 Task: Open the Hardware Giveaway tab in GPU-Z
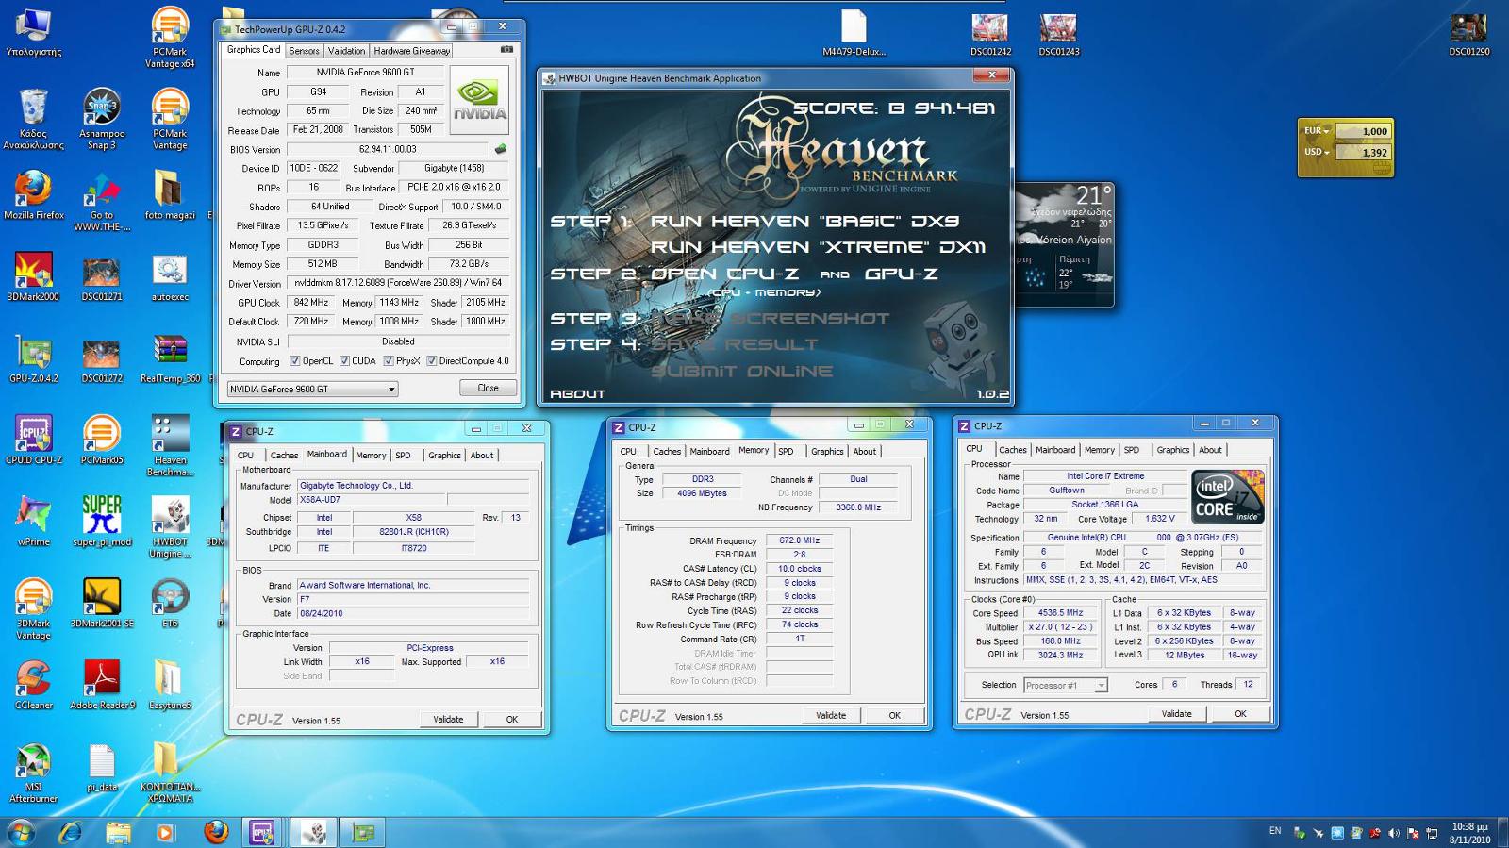(x=411, y=51)
